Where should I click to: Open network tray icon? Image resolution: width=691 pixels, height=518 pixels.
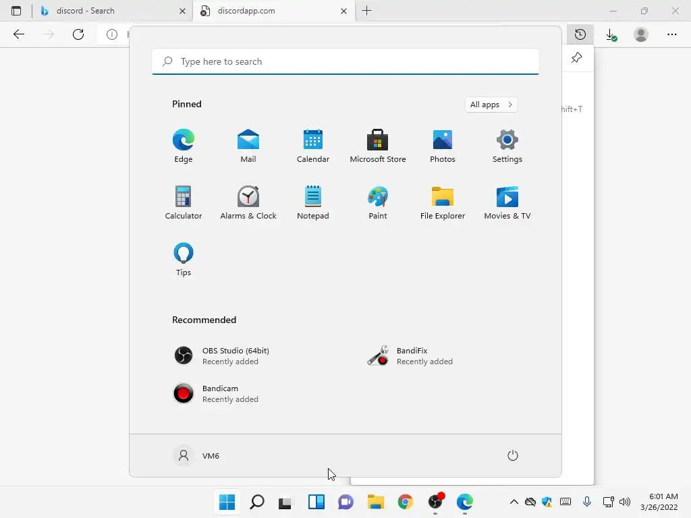point(609,502)
